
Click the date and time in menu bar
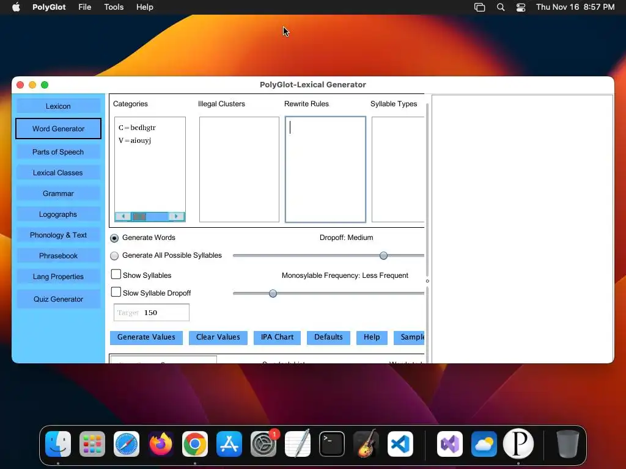575,7
